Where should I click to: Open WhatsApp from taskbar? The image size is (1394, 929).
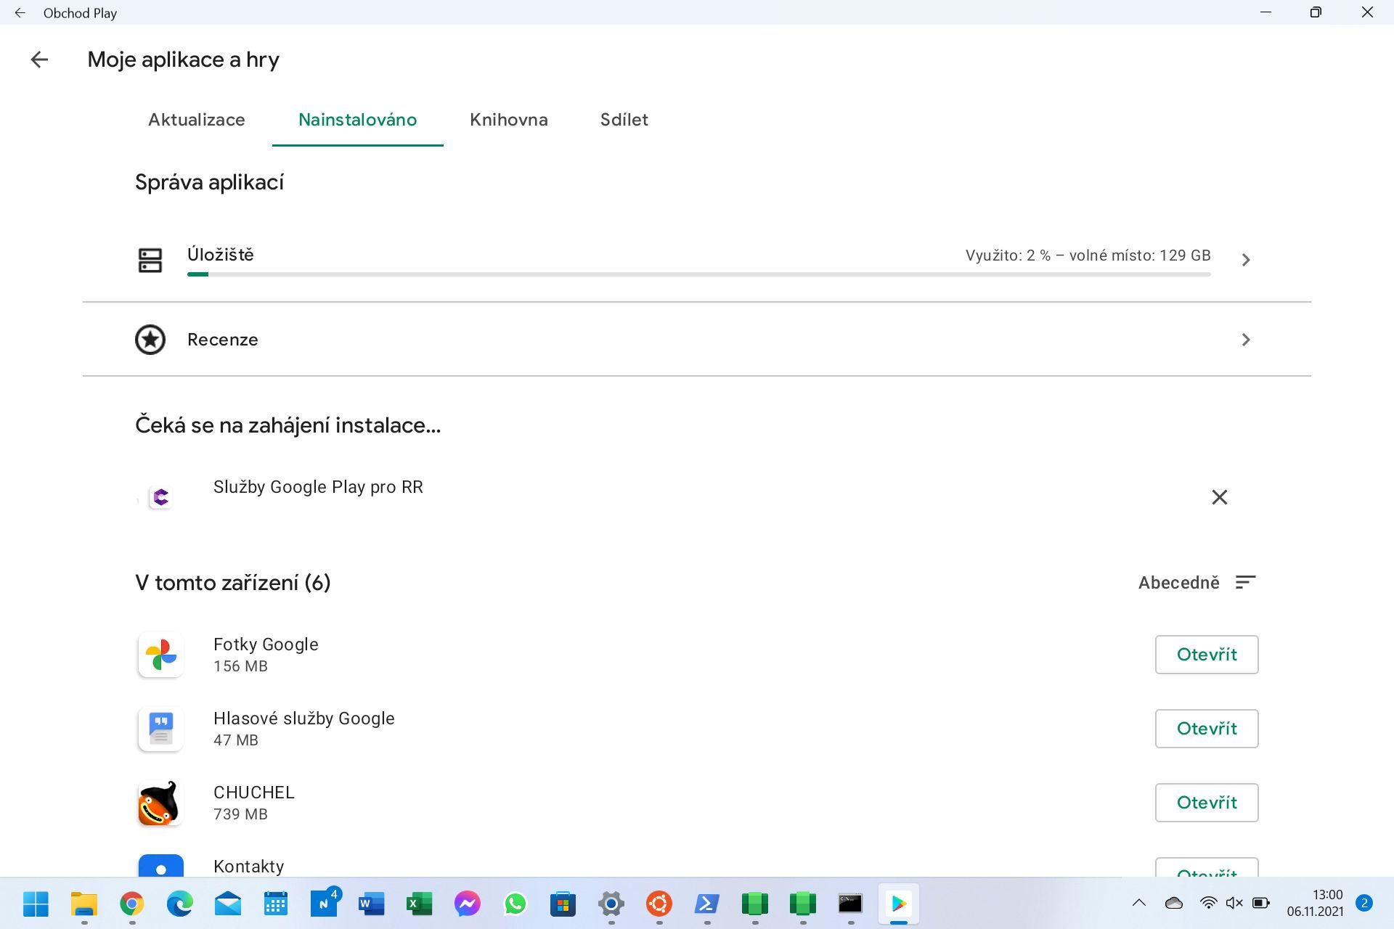[515, 904]
